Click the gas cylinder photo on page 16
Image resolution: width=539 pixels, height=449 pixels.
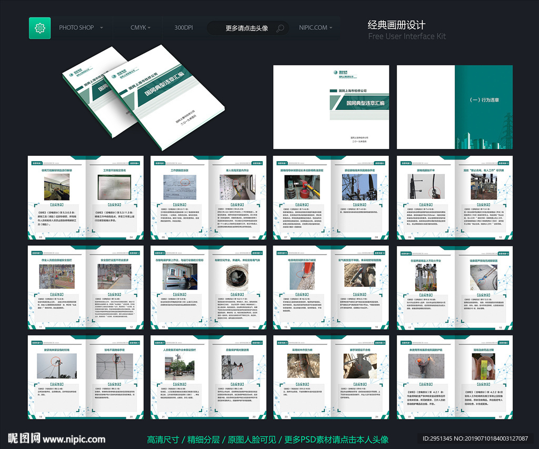pos(360,275)
